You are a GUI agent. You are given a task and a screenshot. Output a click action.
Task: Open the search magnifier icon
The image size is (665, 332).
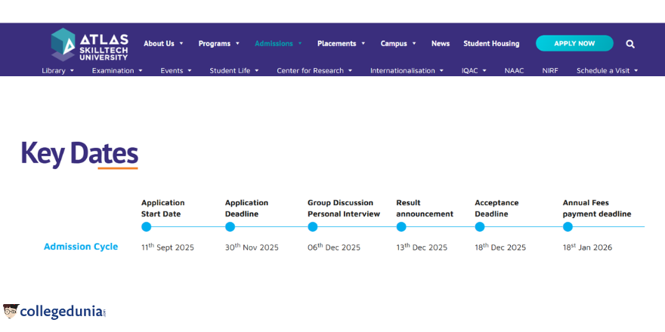click(x=630, y=44)
